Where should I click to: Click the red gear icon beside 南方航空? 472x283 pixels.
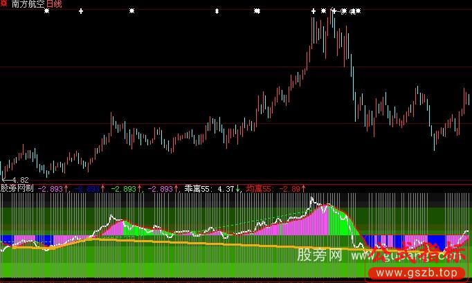pyautogui.click(x=5, y=4)
